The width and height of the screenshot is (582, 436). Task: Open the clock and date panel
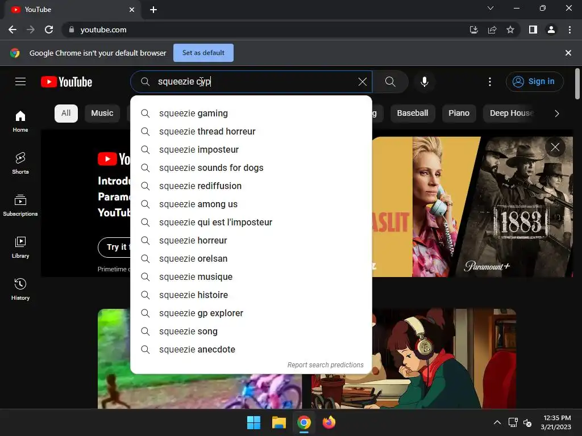[x=556, y=422]
